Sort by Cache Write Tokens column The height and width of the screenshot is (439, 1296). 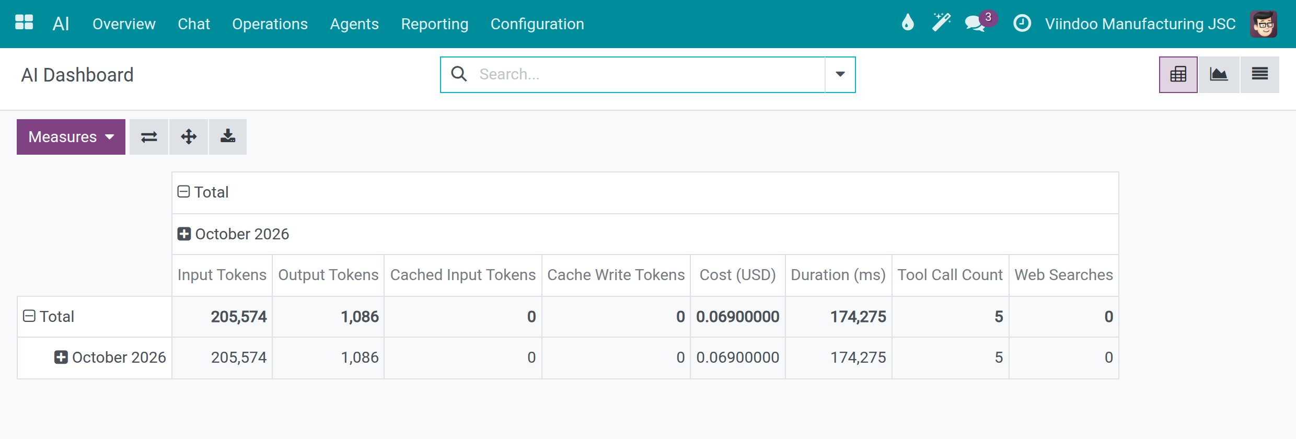coord(616,275)
